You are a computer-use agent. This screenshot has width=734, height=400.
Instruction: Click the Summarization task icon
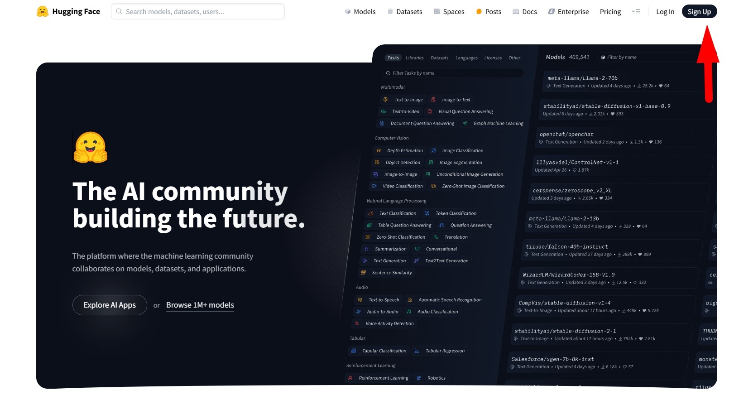(x=366, y=249)
